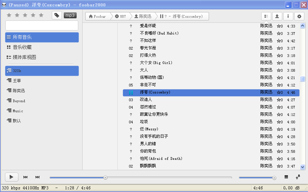Set rating to four stars
The height and width of the screenshot is (192, 308).
(x=33, y=15)
